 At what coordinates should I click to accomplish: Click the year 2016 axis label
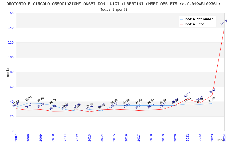[x=126, y=138]
